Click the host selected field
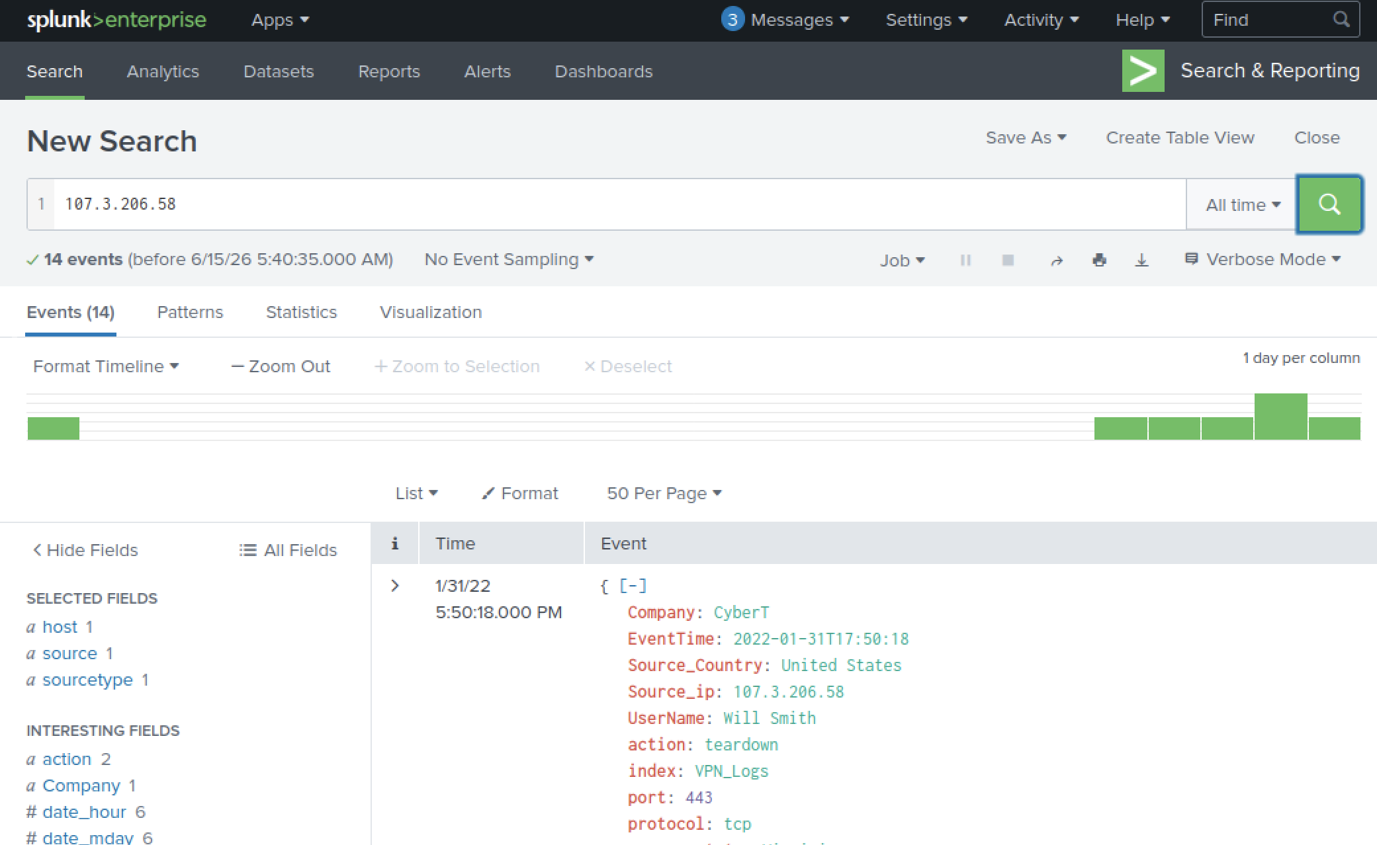This screenshot has width=1377, height=845. 60,627
